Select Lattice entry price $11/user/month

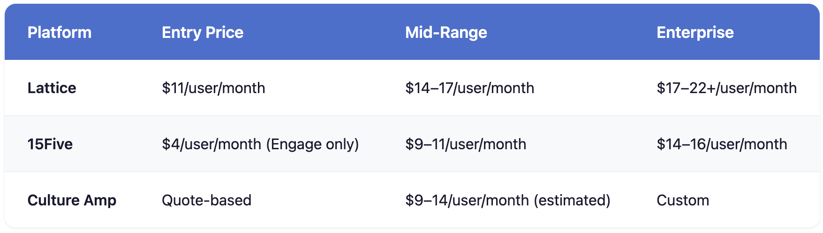tap(213, 88)
